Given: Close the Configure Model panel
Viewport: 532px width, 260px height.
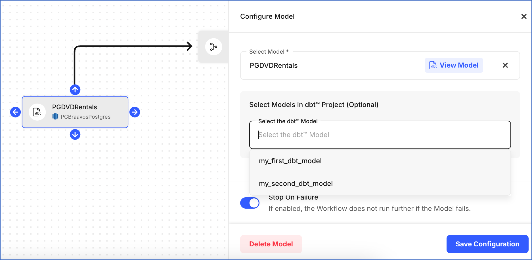Looking at the screenshot, I should tap(524, 16).
